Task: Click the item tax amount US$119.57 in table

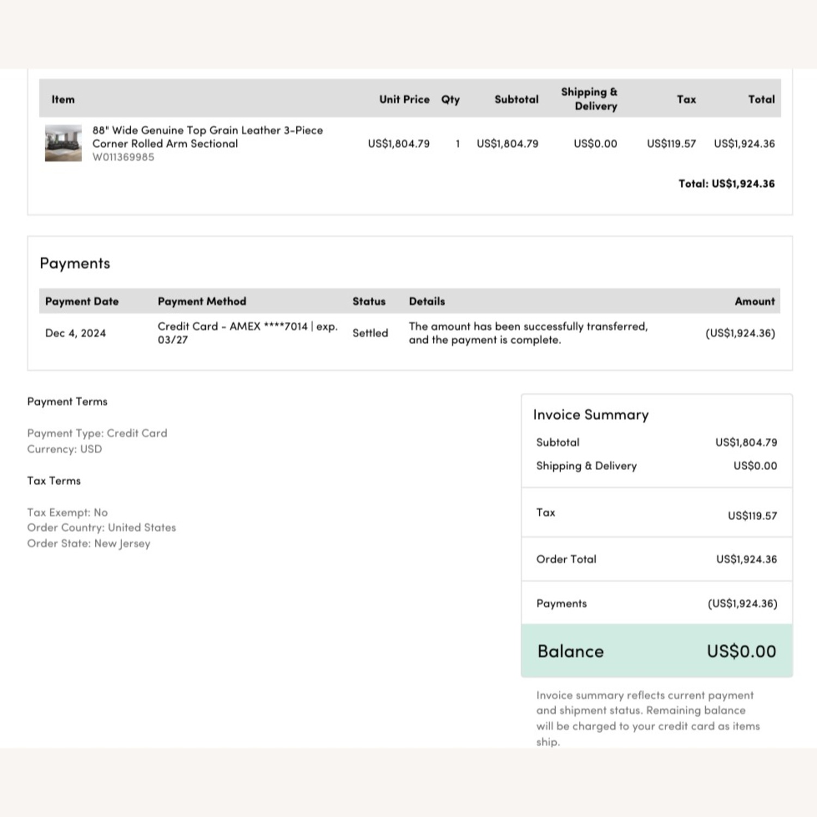Action: tap(671, 144)
